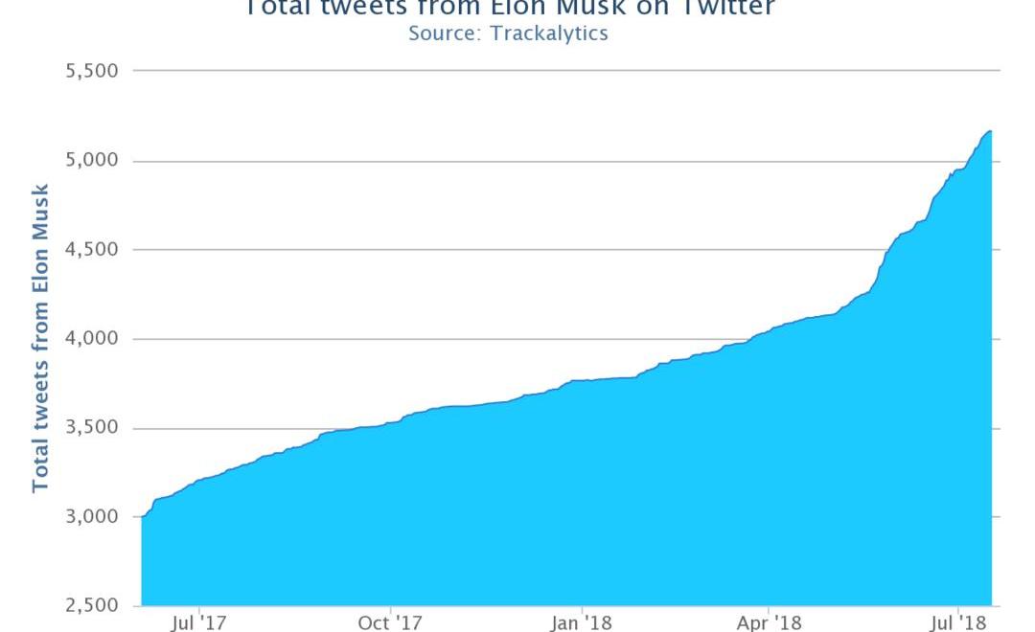The width and height of the screenshot is (1035, 632).
Task: Select the Jul '18 x-axis label
Action: [x=959, y=623]
